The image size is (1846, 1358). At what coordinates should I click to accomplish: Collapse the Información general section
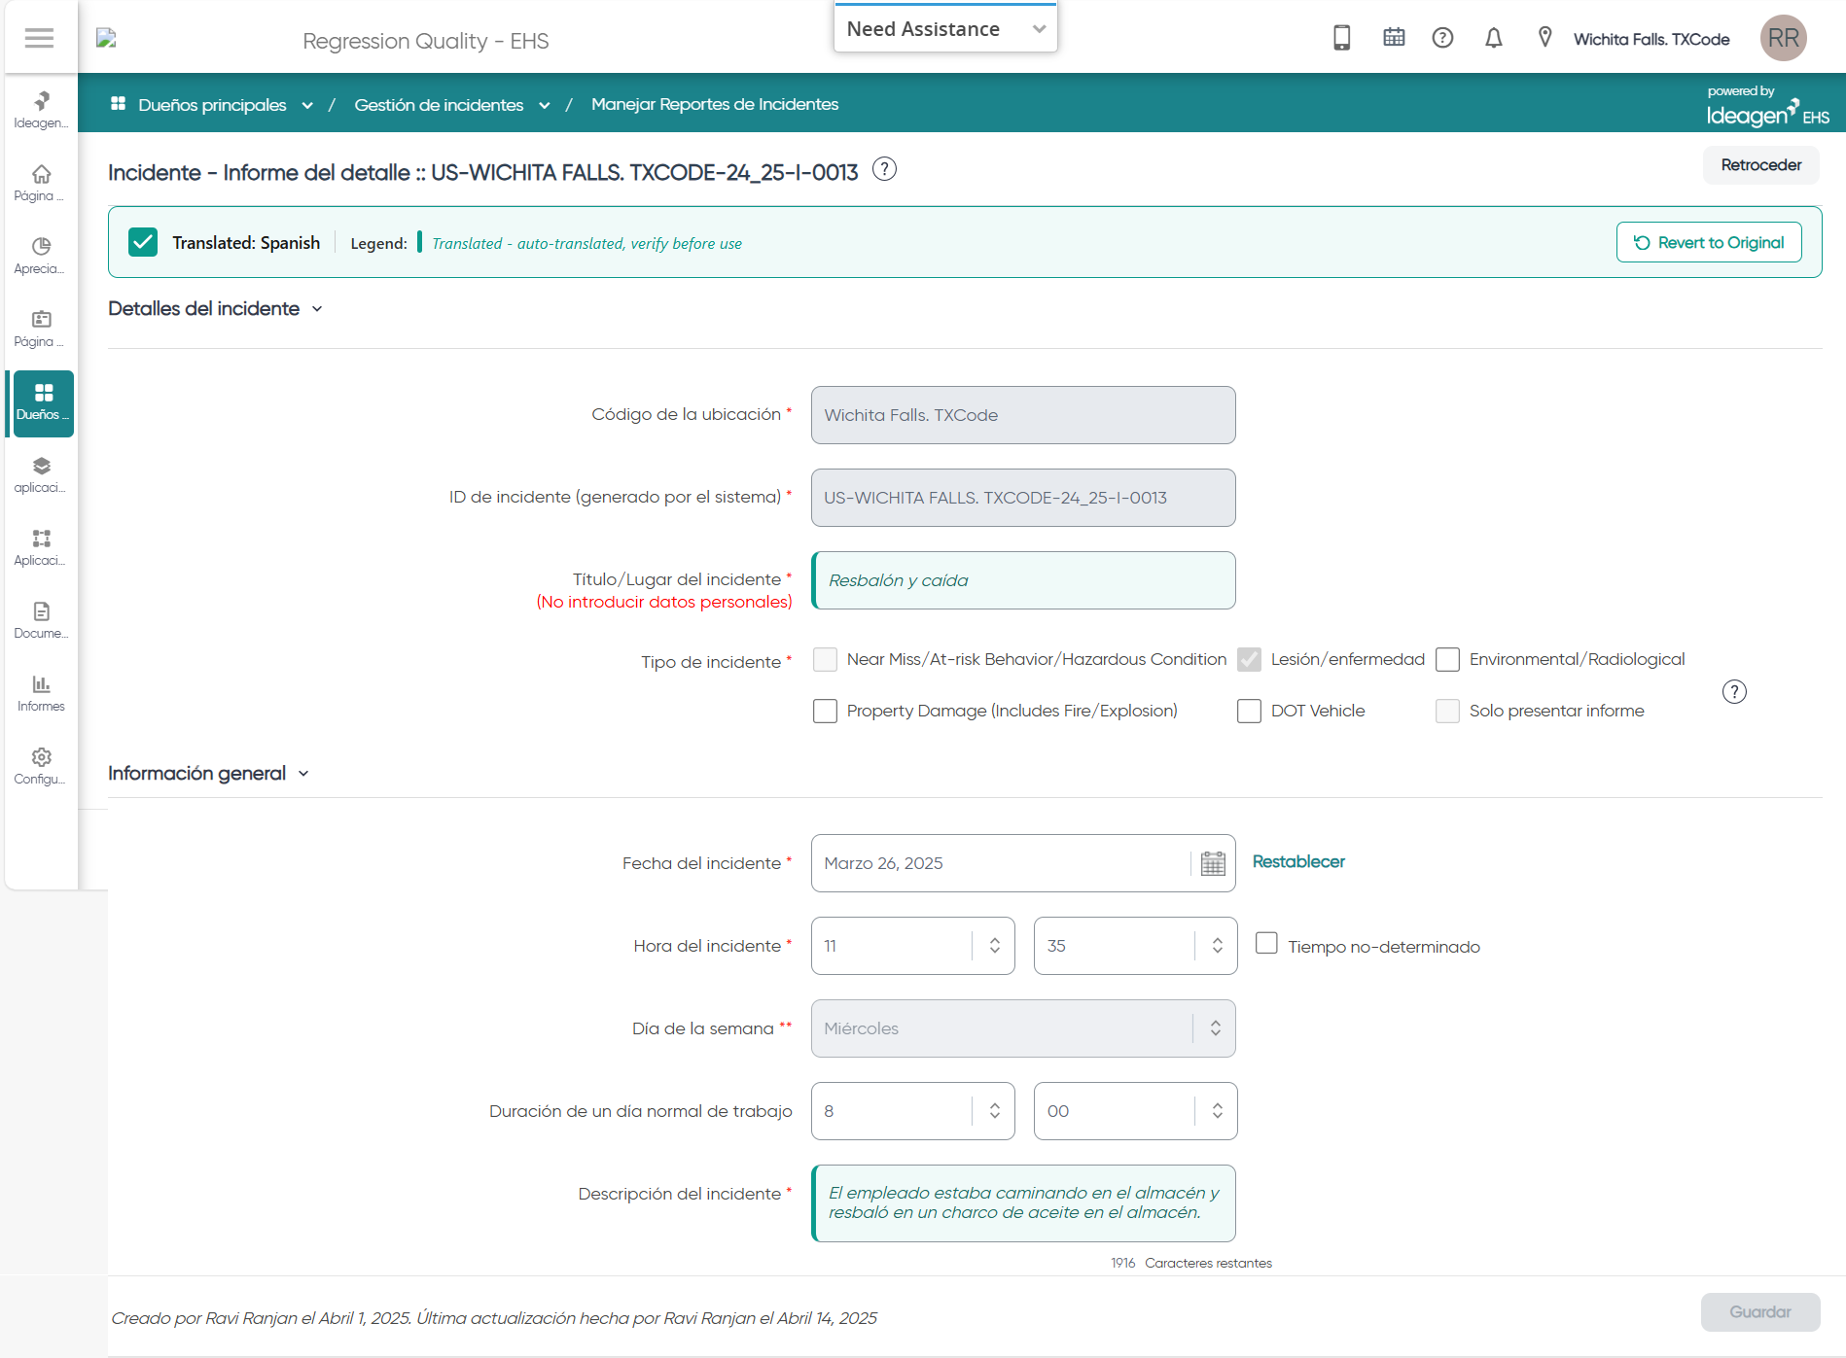point(303,774)
